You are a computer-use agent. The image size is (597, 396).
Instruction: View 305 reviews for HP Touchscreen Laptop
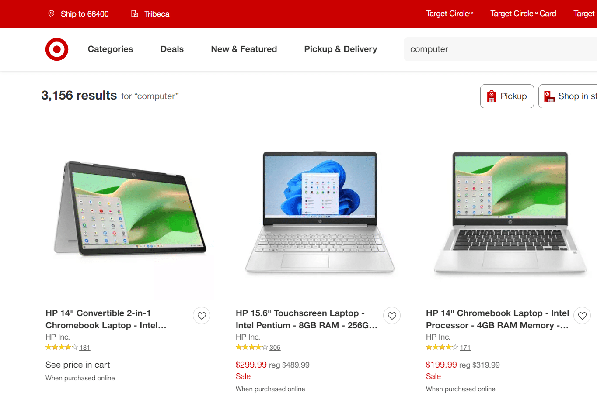click(x=275, y=348)
